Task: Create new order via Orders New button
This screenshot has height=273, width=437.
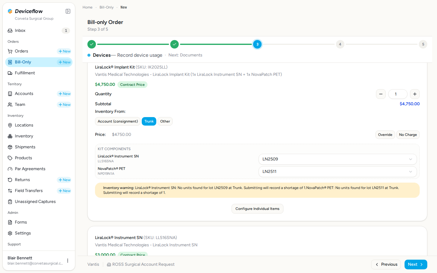Action: (64, 51)
